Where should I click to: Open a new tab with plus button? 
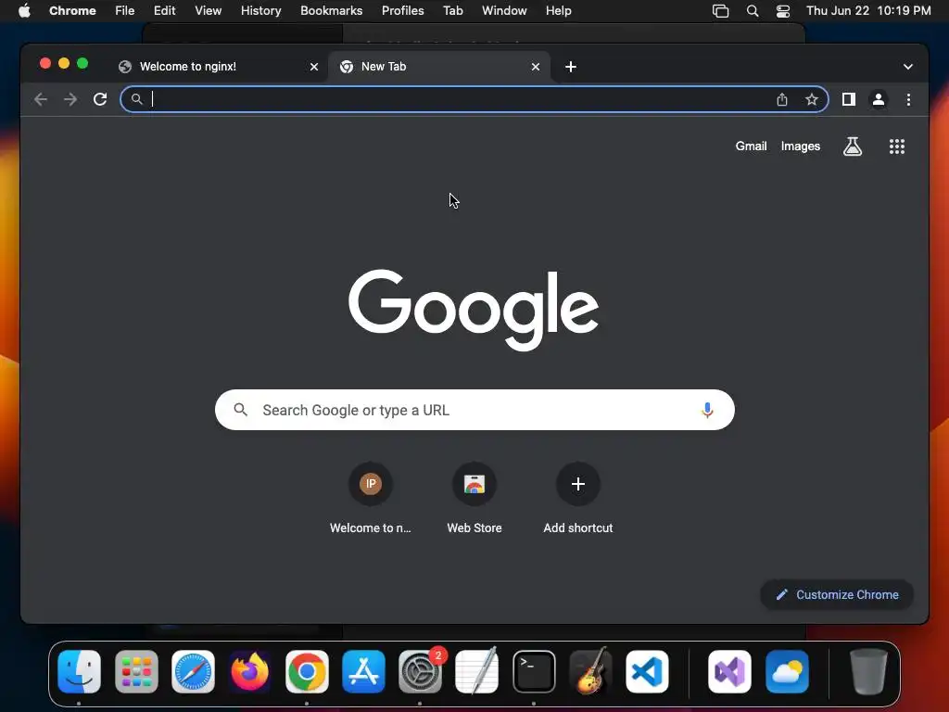click(x=570, y=67)
